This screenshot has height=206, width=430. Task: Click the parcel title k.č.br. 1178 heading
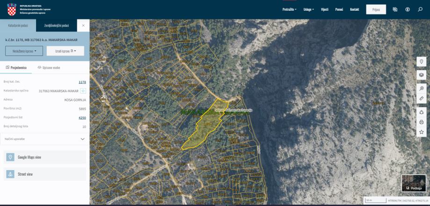(41, 40)
